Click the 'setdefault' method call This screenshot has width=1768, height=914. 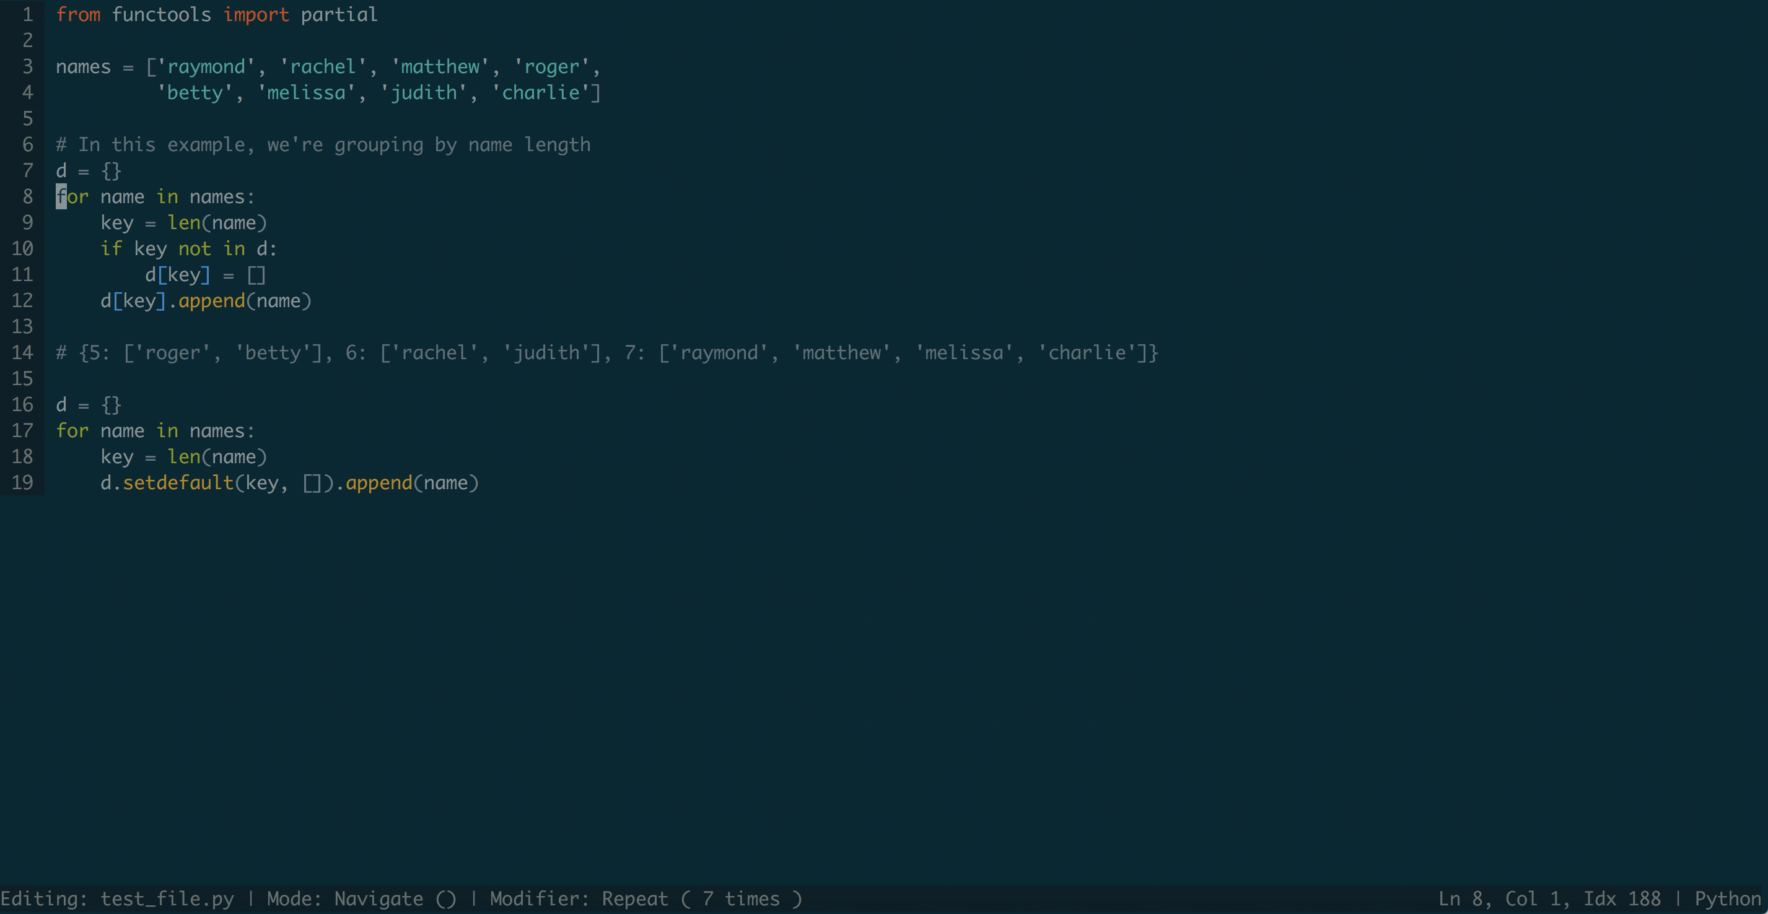tap(178, 483)
